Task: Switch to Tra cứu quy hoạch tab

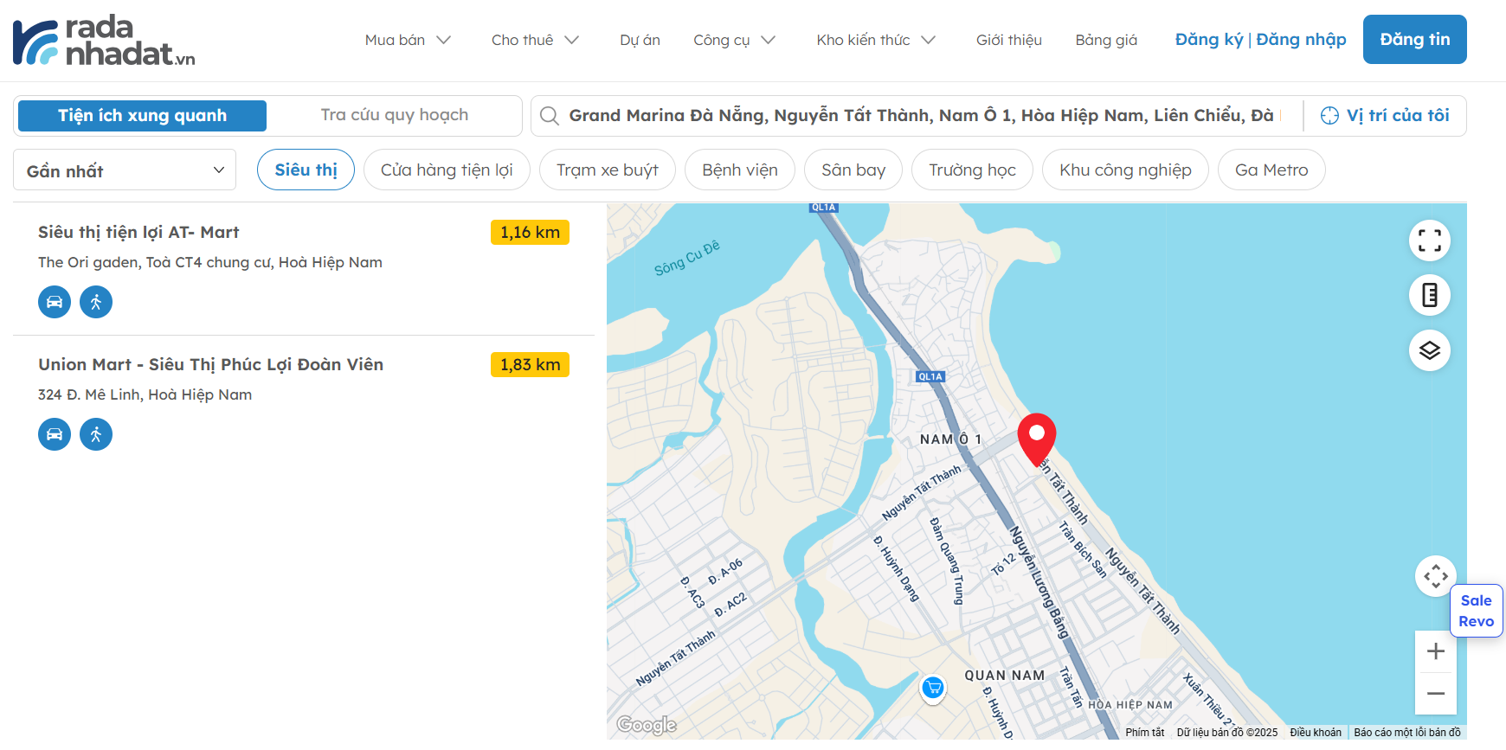Action: 394,115
